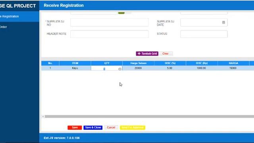The height and width of the screenshot is (143, 254).
Task: Click the red Save button
Action: pos(75,128)
